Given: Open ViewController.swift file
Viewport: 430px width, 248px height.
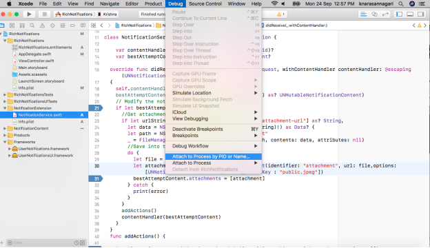Looking at the screenshot, I should [36, 61].
